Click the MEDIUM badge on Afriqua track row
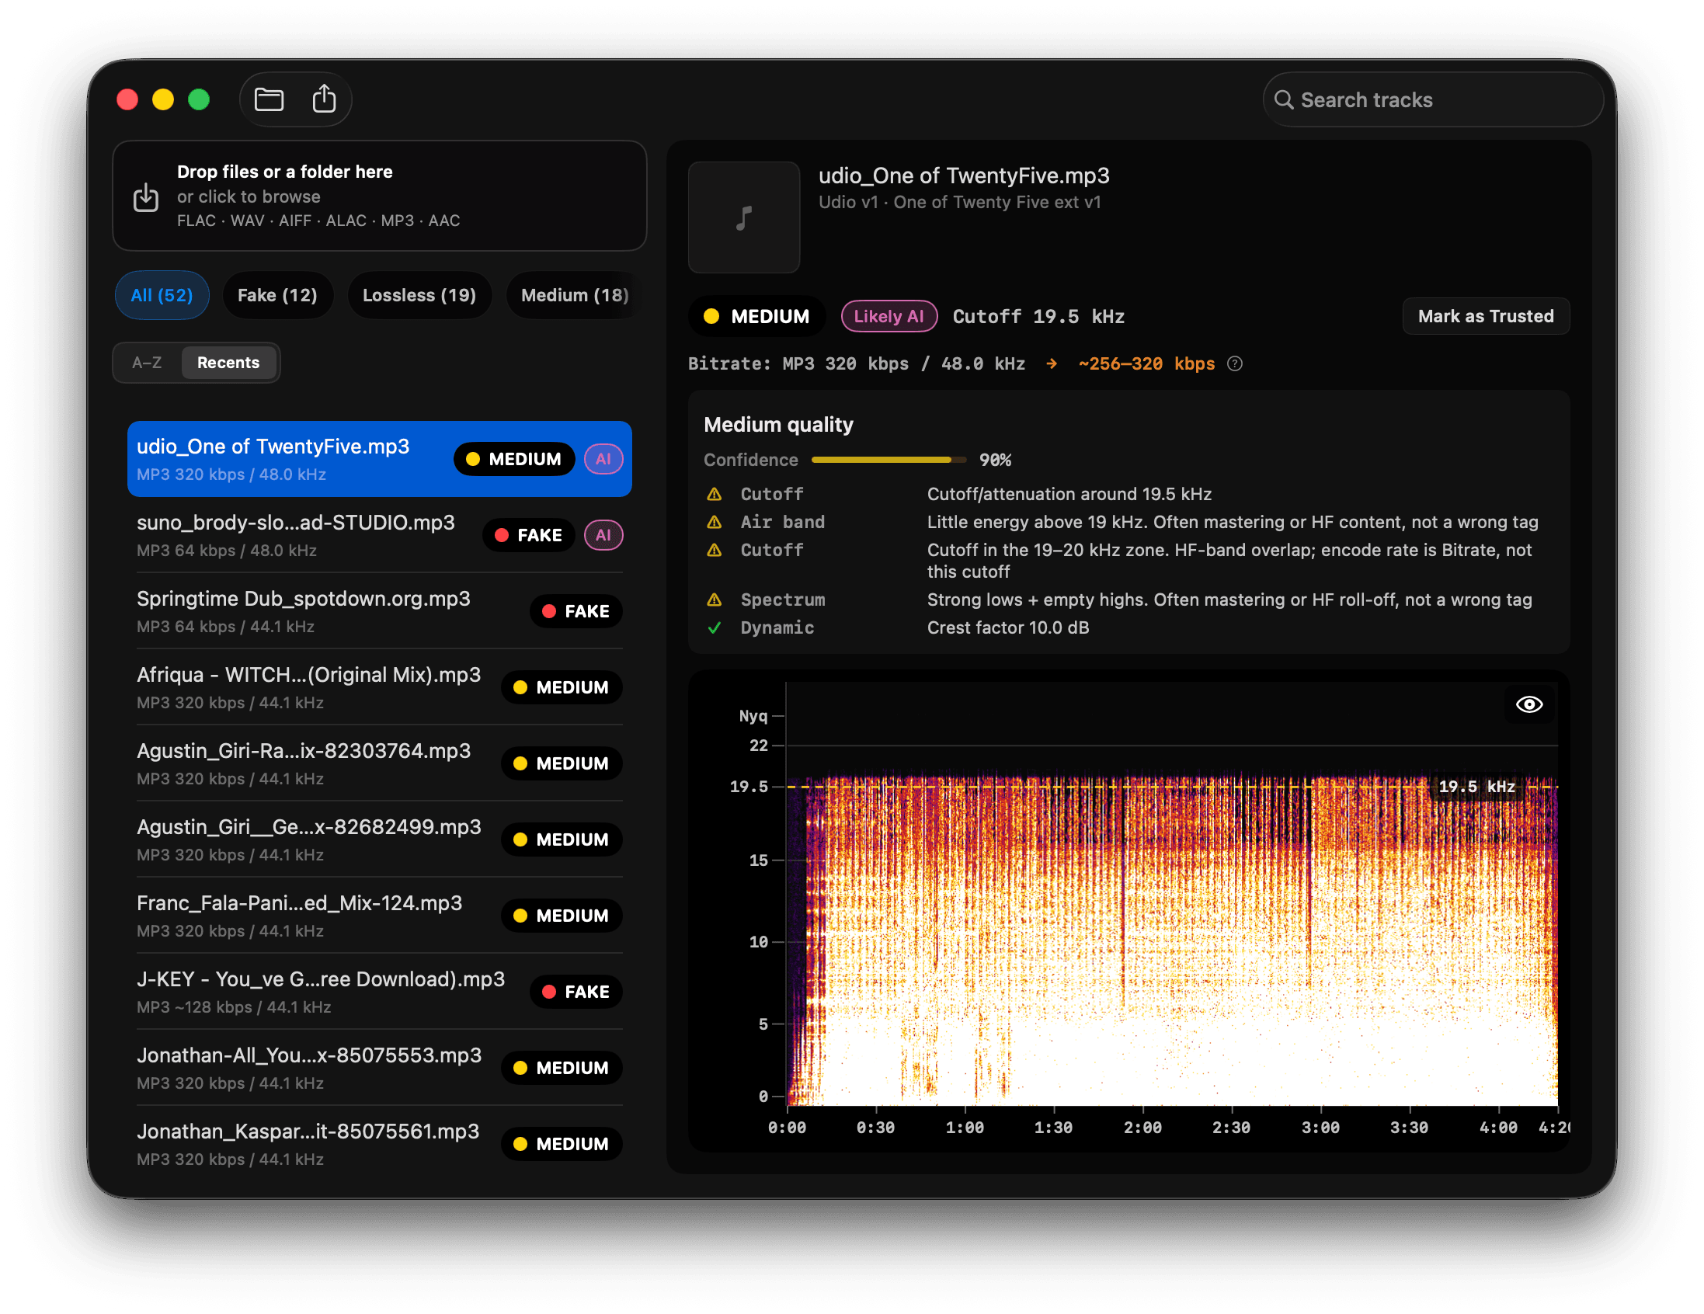1704x1314 pixels. click(562, 687)
